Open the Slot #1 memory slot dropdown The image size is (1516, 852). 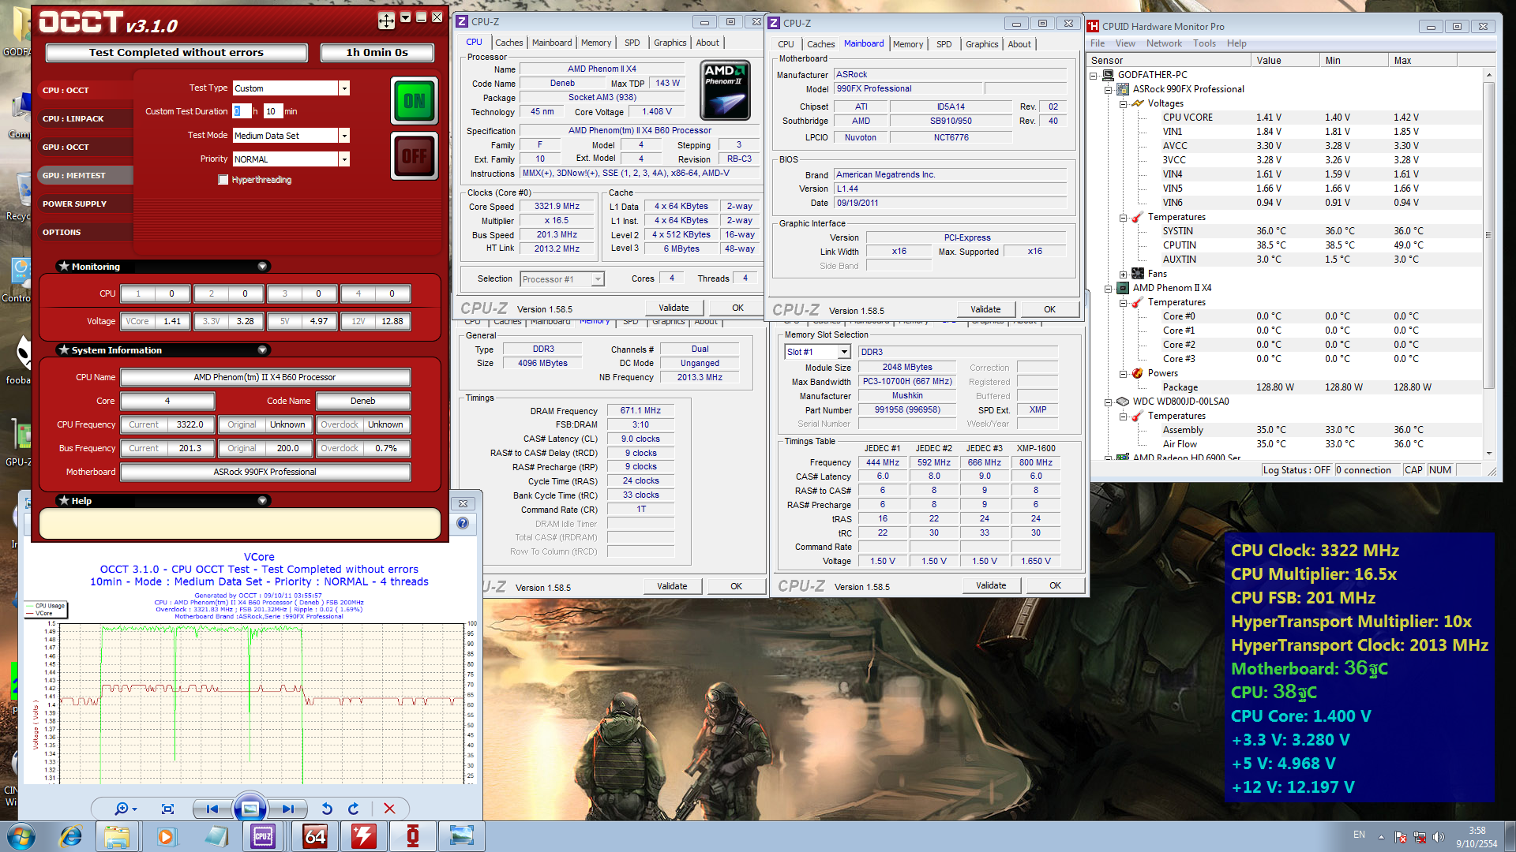pyautogui.click(x=844, y=352)
